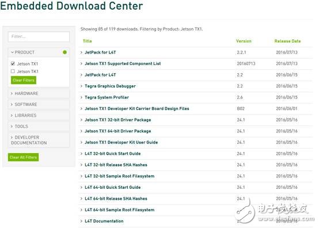Screen dimensions: 319x228
Task: Expand the LIBRARIES filter section
Action: 39,115
